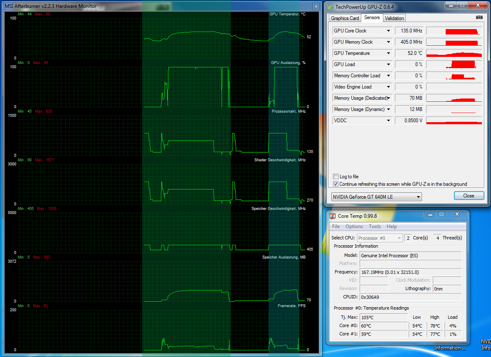
Task: Expand the VDDC sensor dropdown
Action: pyautogui.click(x=388, y=121)
